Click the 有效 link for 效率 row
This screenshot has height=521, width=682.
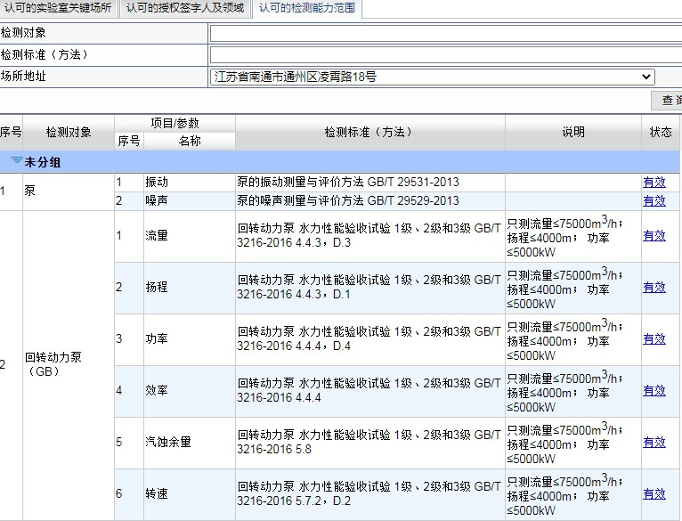(x=654, y=390)
